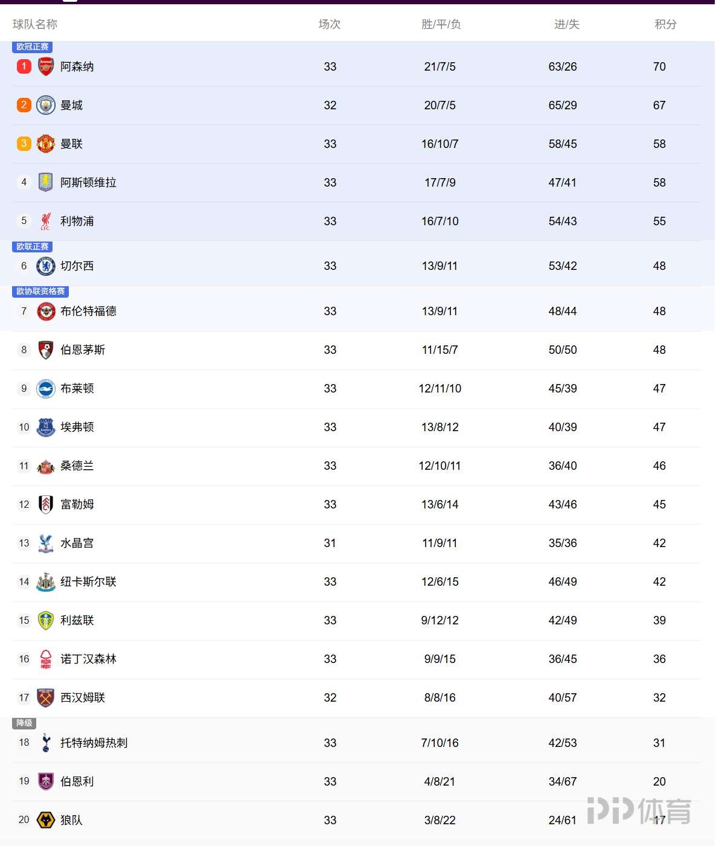Click the Everton club badge
Screen dimensions: 716x849
click(46, 427)
